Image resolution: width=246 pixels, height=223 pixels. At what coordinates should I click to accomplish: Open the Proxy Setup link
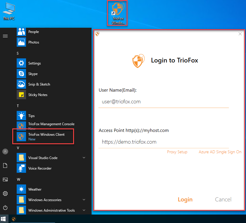coord(177,152)
